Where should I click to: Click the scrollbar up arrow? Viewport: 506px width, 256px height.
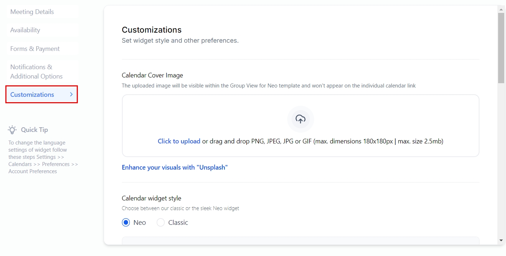501,9
